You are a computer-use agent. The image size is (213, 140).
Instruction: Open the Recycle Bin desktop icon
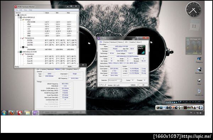[199, 92]
